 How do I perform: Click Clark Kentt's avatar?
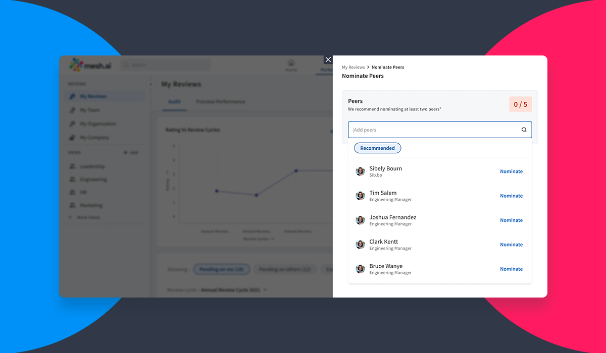(360, 245)
